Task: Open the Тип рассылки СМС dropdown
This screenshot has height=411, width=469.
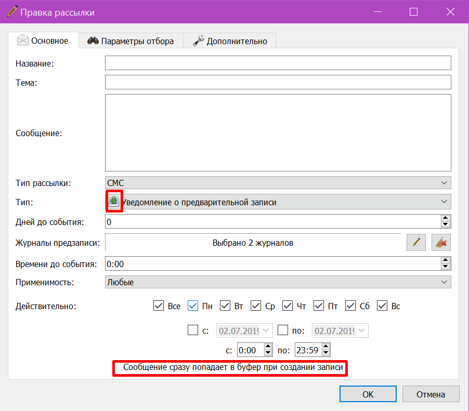Action: pyautogui.click(x=278, y=182)
